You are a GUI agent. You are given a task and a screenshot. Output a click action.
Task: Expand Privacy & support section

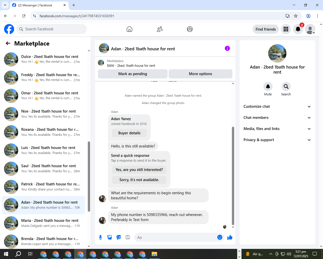tap(277, 140)
